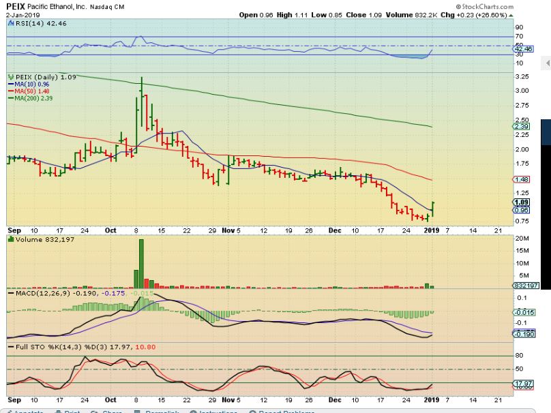551x413 pixels.
Task: Click the Open 0.96 value in header
Action: [256, 15]
